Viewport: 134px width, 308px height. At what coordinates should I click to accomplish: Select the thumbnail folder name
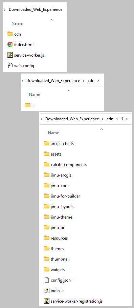click(x=60, y=259)
